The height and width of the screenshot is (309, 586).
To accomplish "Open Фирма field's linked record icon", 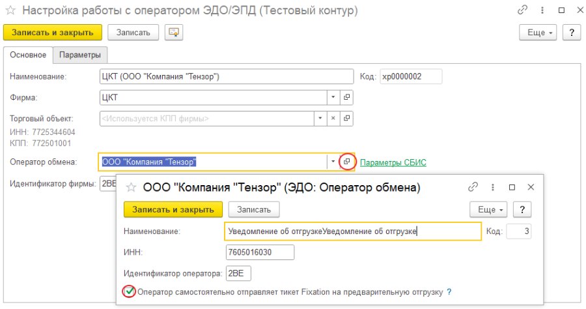I will pyautogui.click(x=347, y=97).
